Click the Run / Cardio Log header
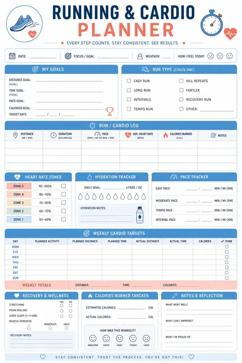This screenshot has height=363, width=242. 121,126
